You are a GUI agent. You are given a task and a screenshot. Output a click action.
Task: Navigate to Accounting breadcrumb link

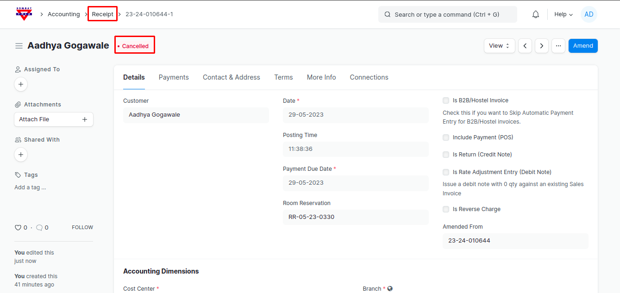point(64,14)
